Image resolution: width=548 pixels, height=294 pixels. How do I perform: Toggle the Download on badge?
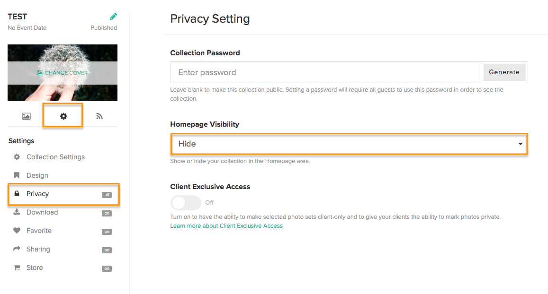tap(107, 213)
